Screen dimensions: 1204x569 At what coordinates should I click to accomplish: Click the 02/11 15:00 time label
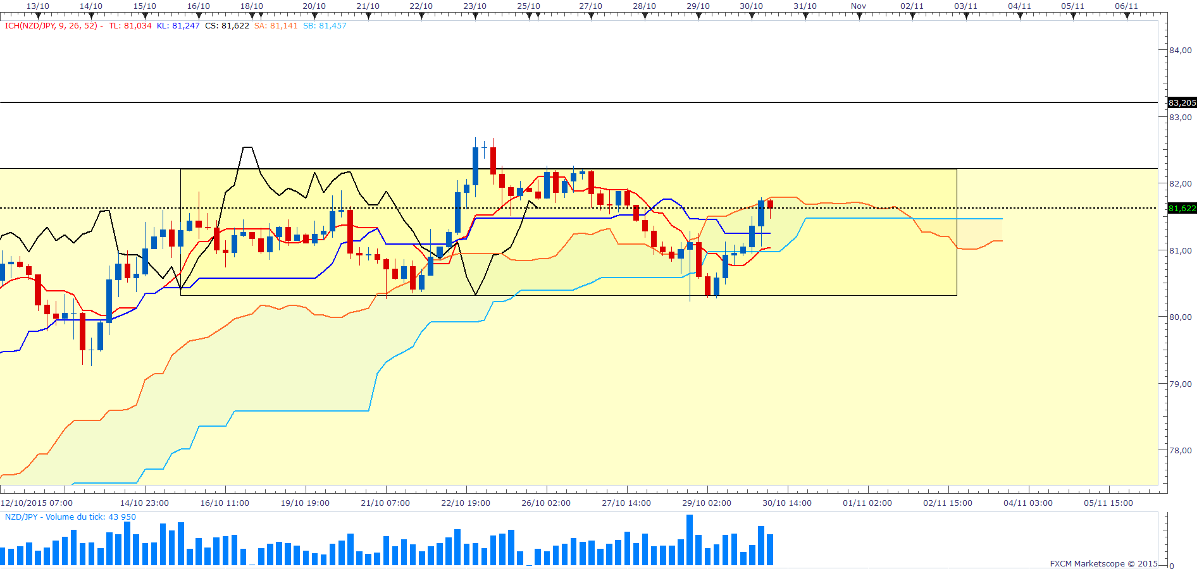948,503
